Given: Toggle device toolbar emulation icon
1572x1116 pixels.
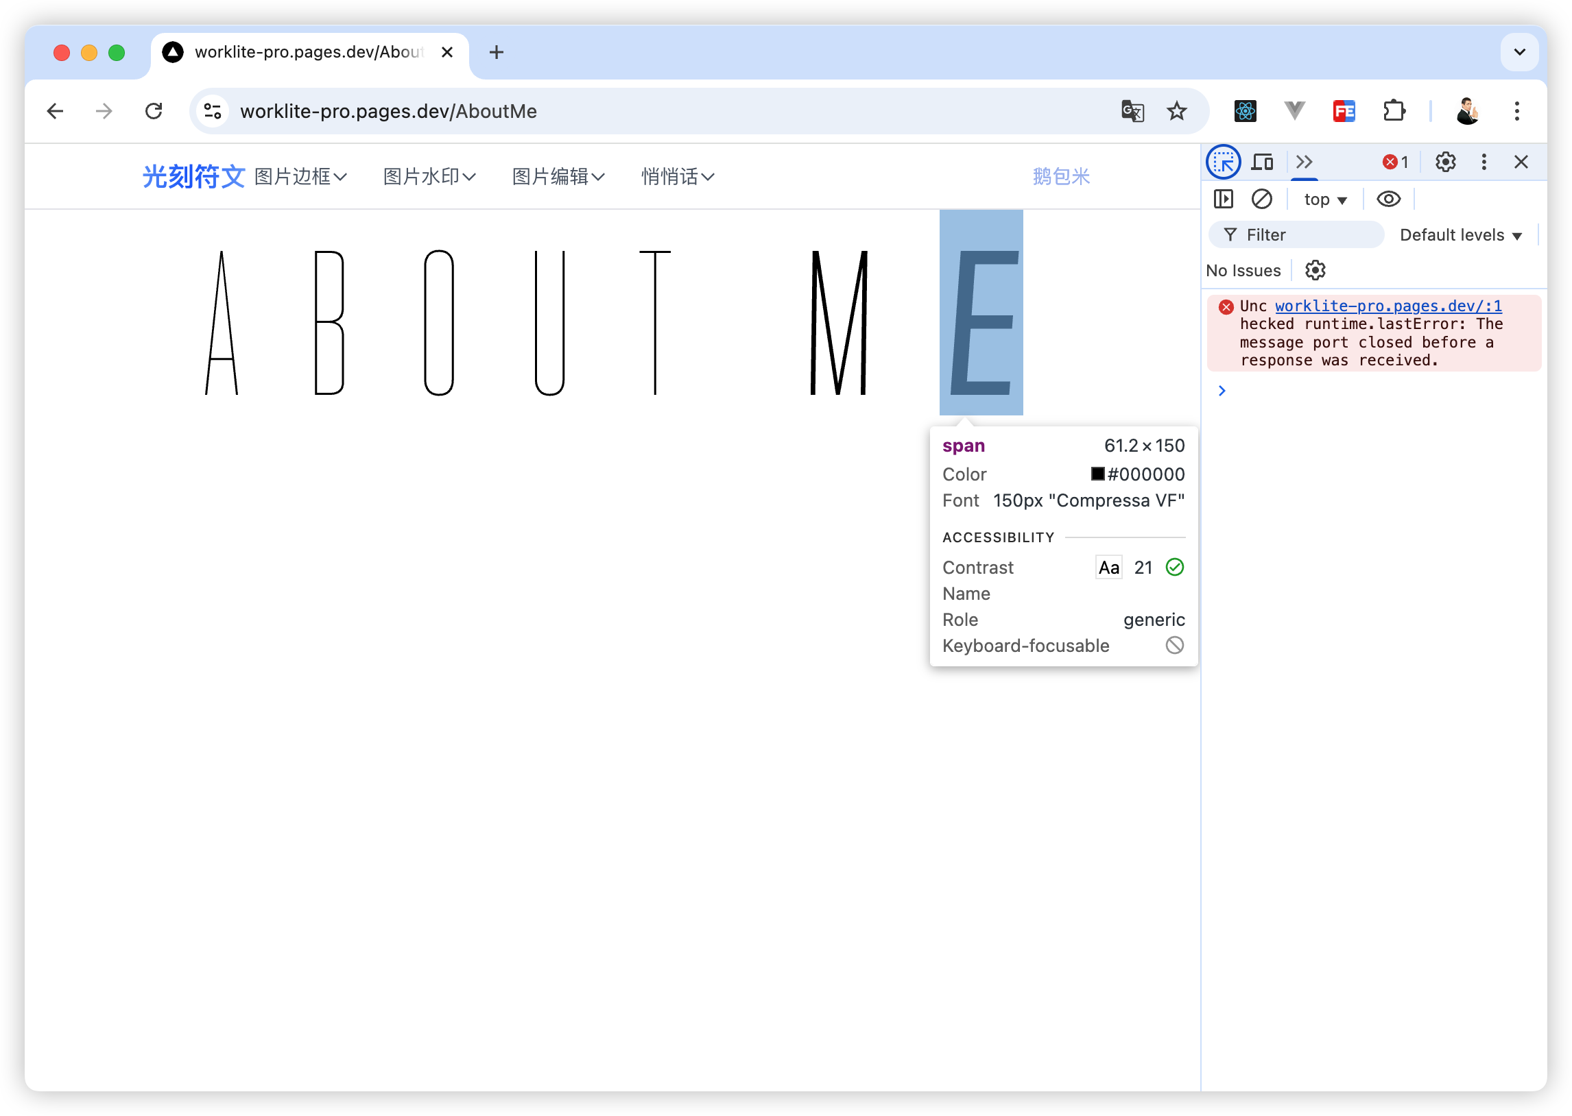Looking at the screenshot, I should (1262, 162).
